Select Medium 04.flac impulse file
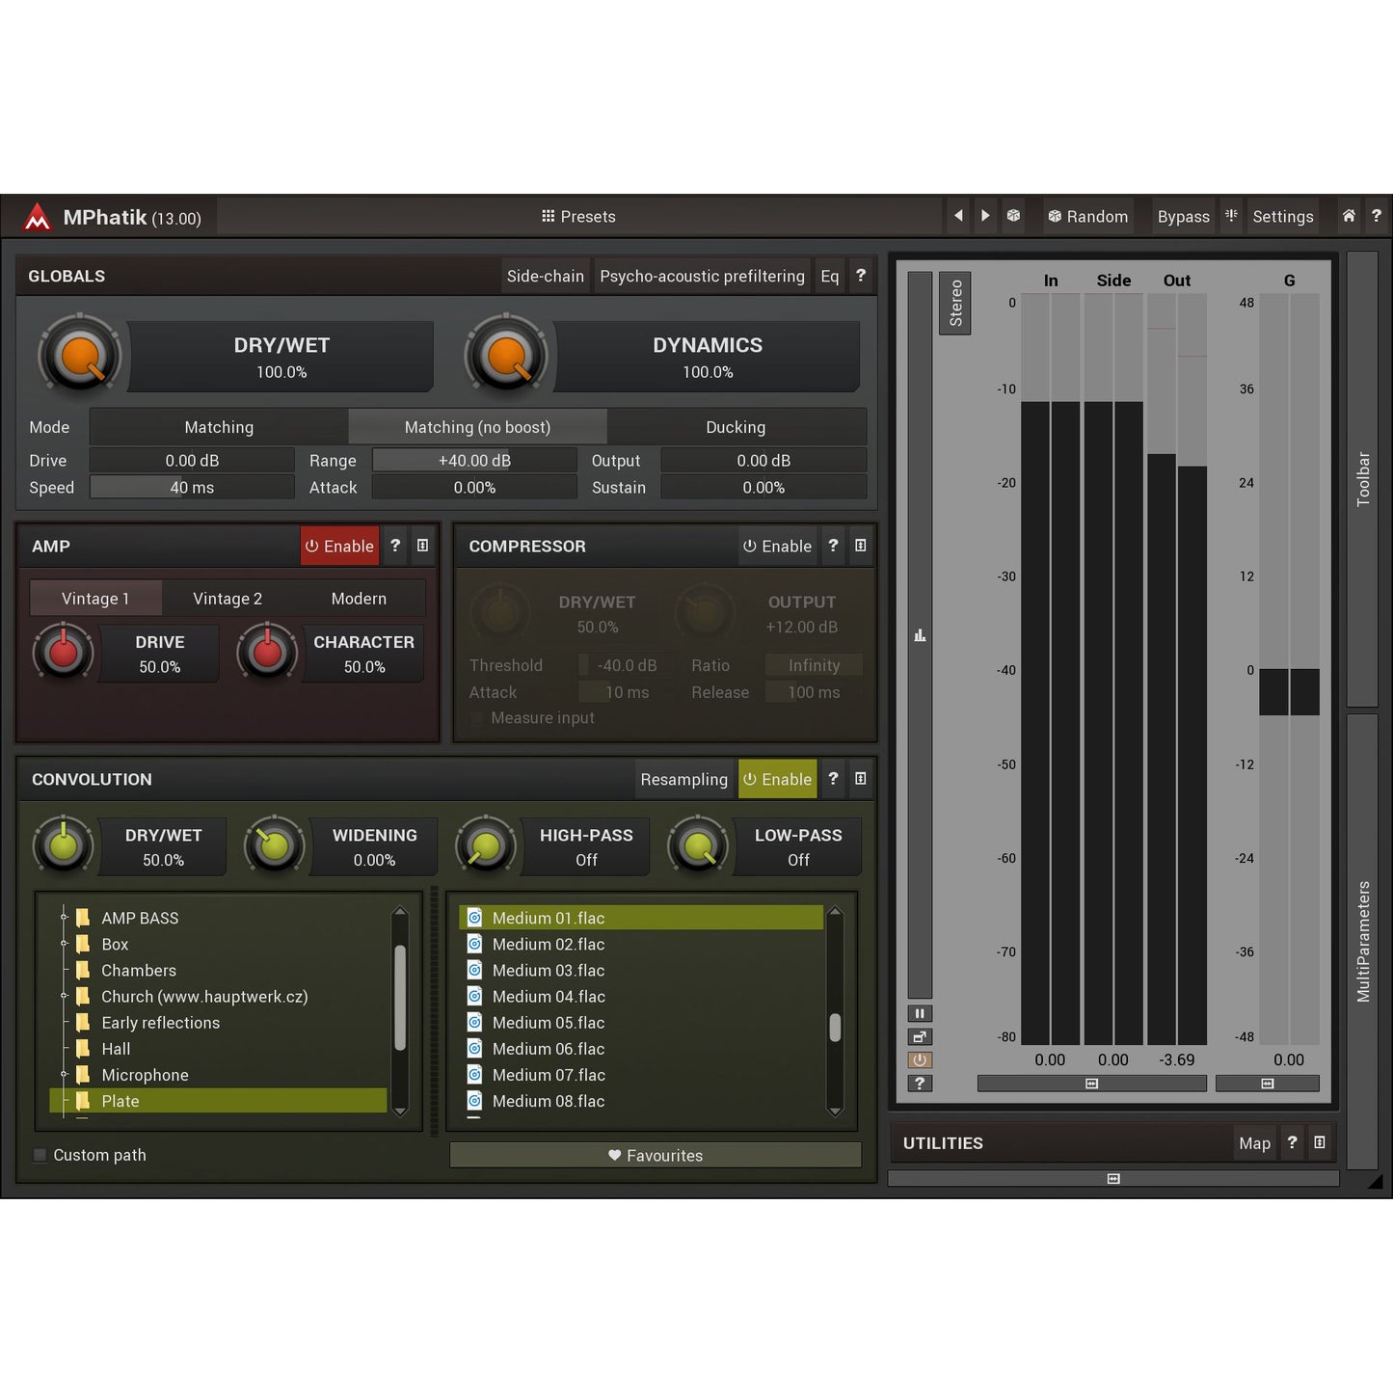The height and width of the screenshot is (1393, 1393). 549,997
